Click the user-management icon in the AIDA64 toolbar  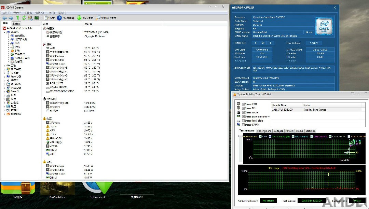(30, 18)
